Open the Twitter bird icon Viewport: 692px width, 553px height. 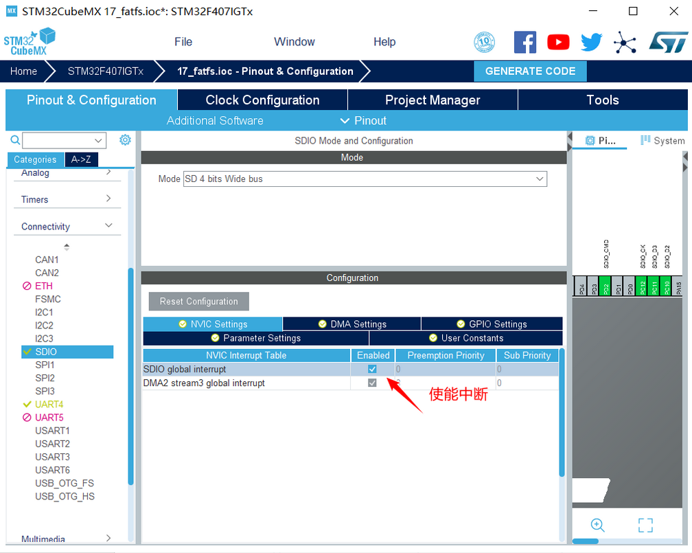coord(591,42)
